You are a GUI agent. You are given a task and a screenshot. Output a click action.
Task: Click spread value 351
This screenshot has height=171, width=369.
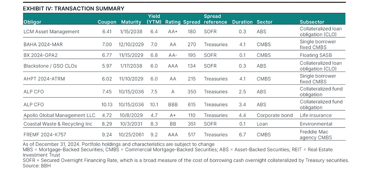pyautogui.click(x=192, y=124)
